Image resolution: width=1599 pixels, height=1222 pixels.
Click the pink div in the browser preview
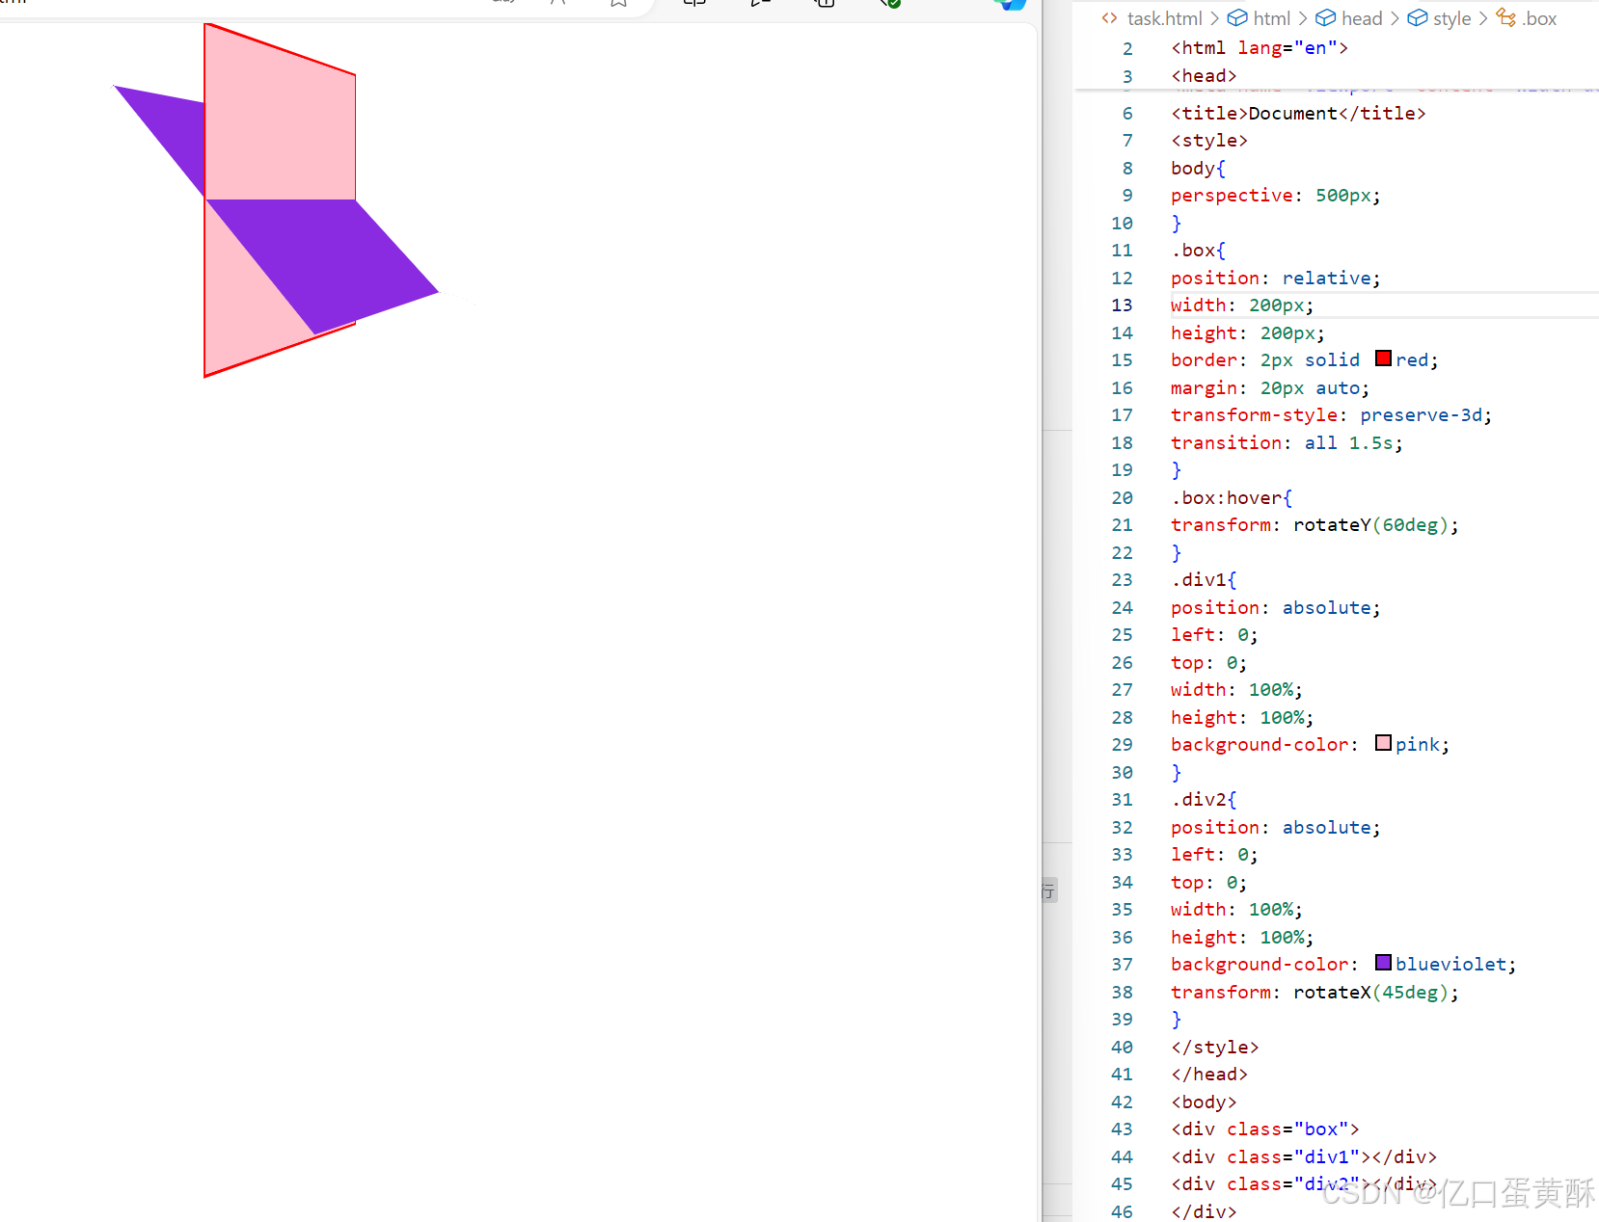tap(280, 125)
